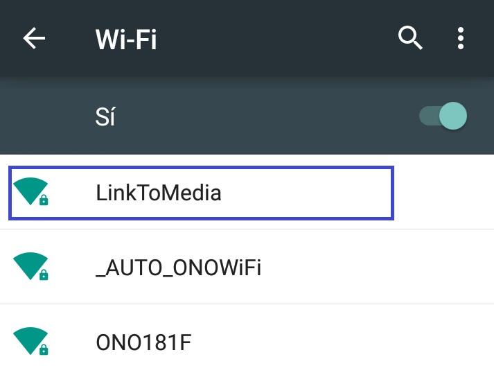This screenshot has width=494, height=375.
Task: Connect to the LinkToMedia network name
Action: click(159, 192)
